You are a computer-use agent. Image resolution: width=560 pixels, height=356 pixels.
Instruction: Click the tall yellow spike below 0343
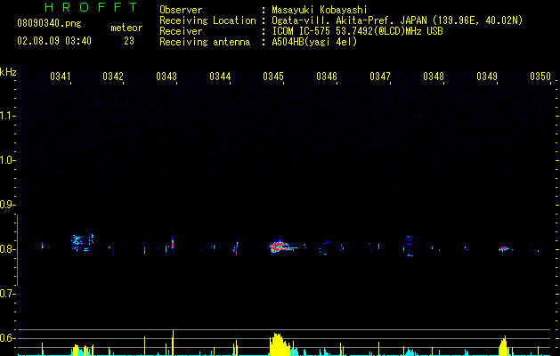click(174, 343)
